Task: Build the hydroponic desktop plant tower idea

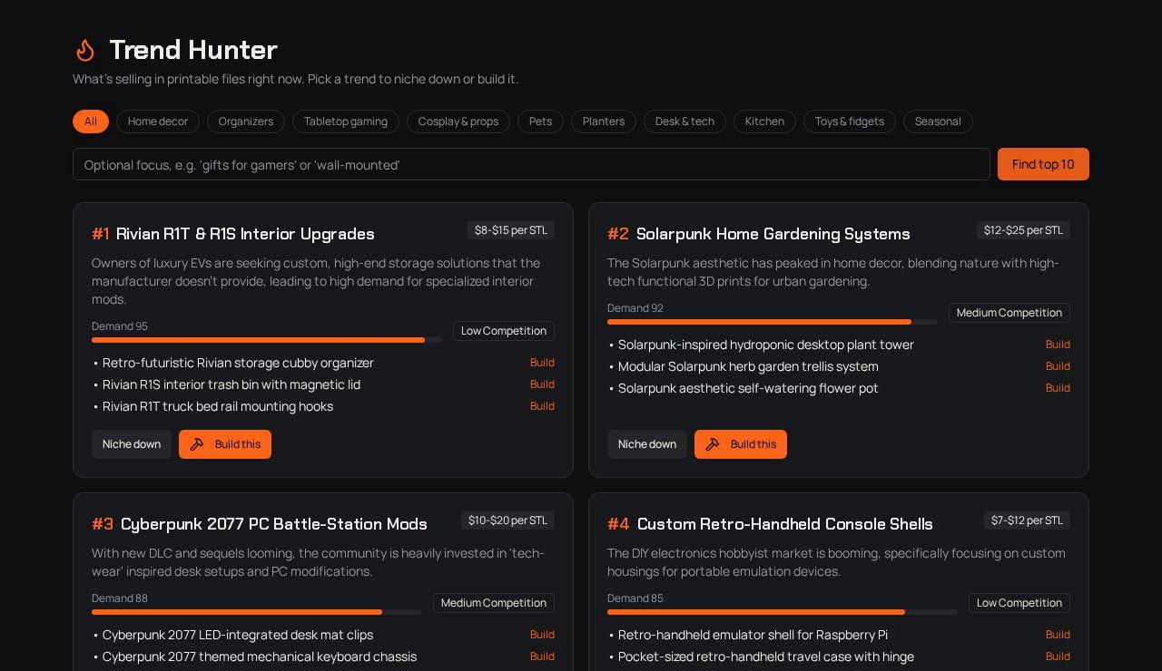Action: [x=1058, y=345]
